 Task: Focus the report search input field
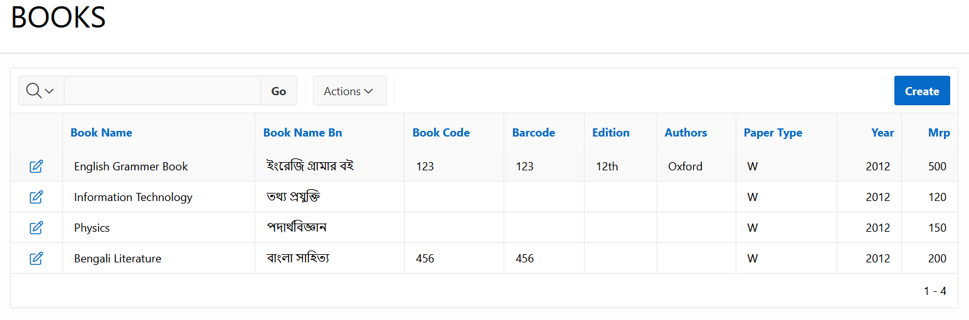click(162, 91)
